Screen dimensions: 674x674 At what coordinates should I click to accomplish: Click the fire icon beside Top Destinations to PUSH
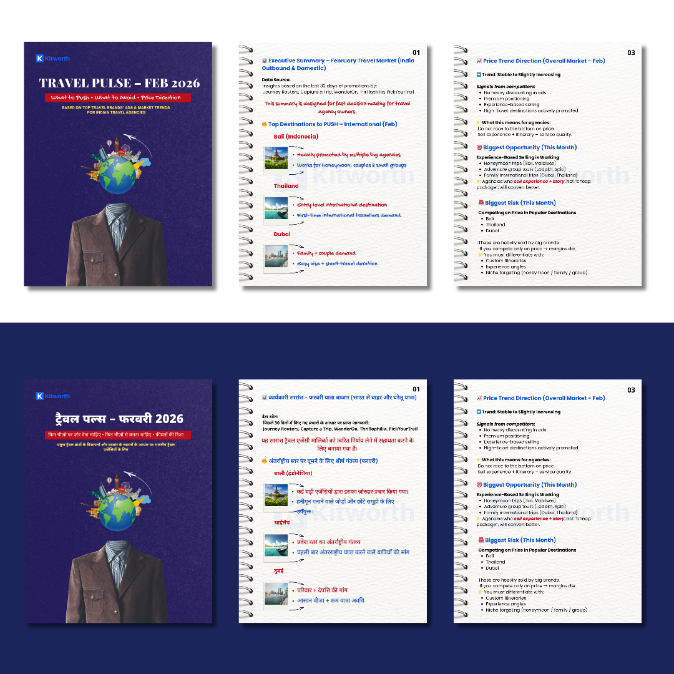[x=265, y=124]
